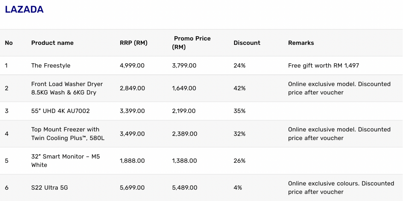The width and height of the screenshot is (403, 201).
Task: Click the 42% discount value
Action: click(239, 88)
